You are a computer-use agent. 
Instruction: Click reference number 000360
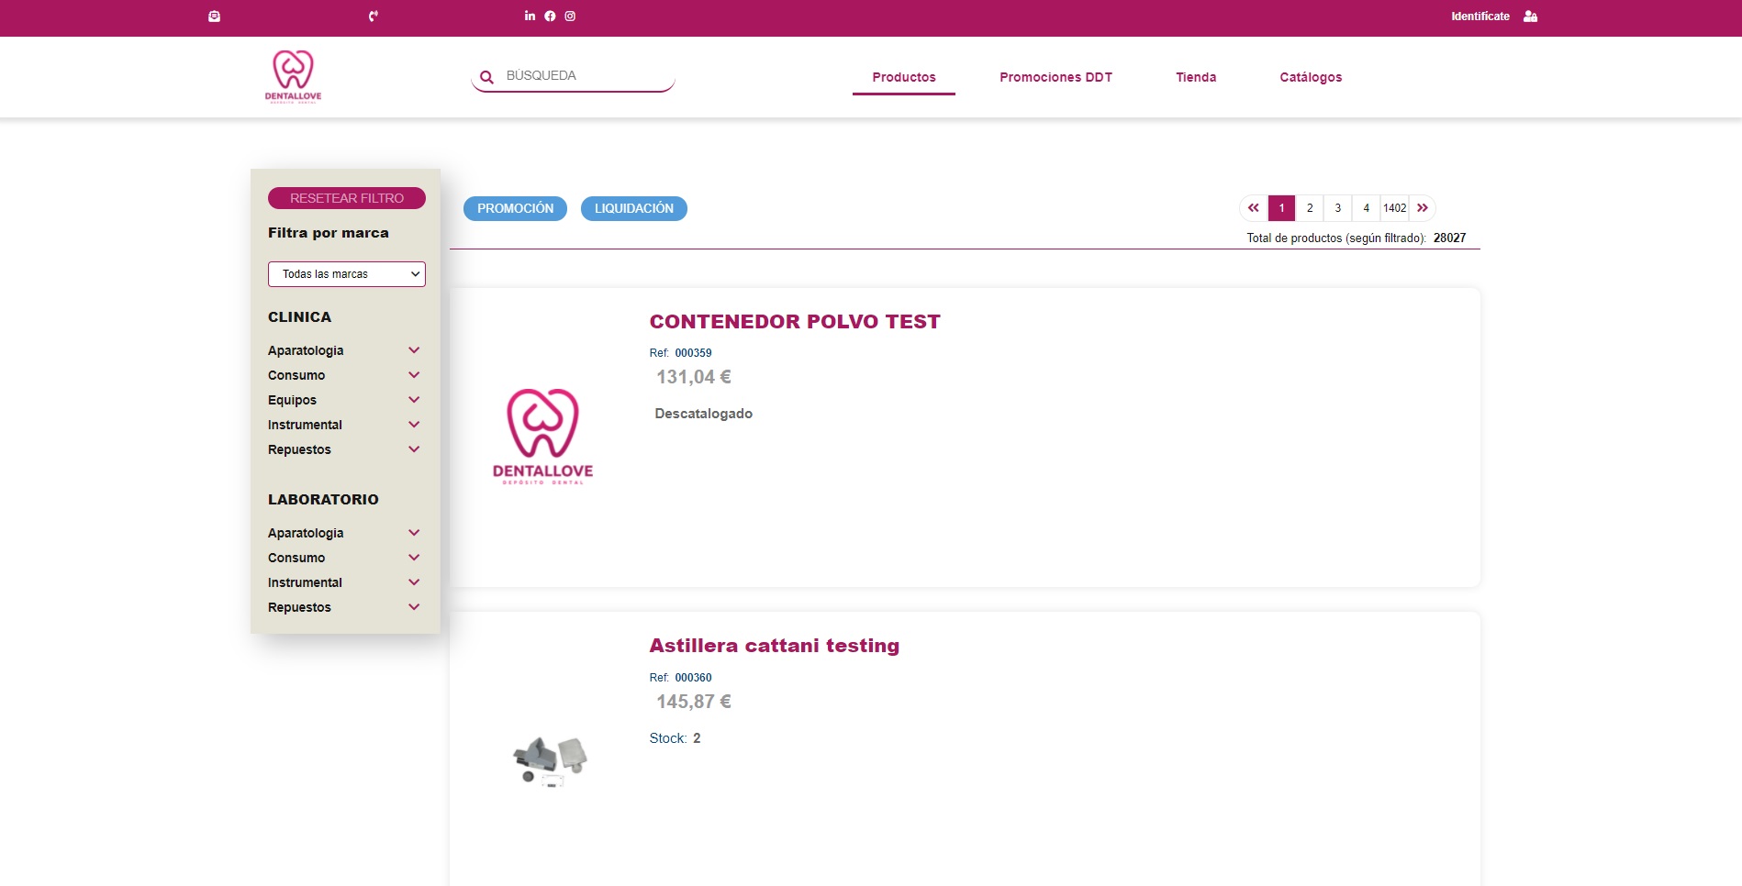(x=693, y=678)
